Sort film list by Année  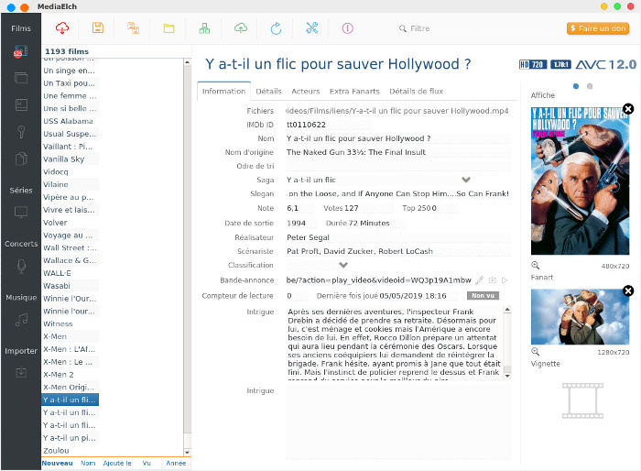click(176, 464)
